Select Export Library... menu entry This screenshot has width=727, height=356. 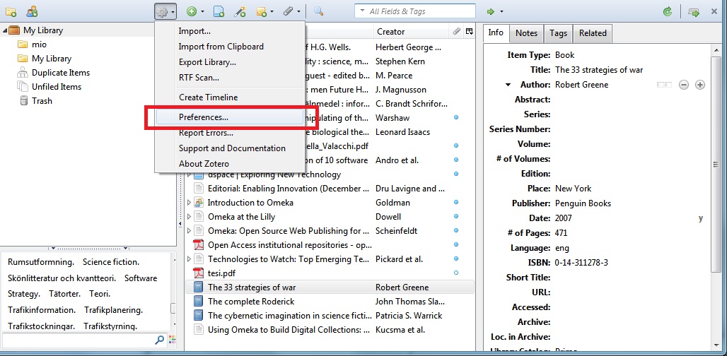coord(207,62)
